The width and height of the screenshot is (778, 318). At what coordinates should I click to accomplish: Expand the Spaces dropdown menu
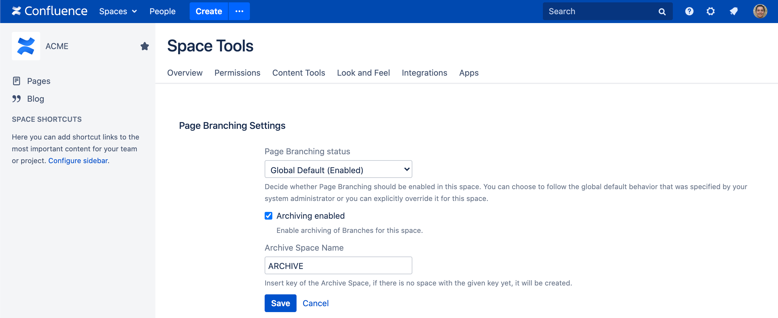point(118,11)
